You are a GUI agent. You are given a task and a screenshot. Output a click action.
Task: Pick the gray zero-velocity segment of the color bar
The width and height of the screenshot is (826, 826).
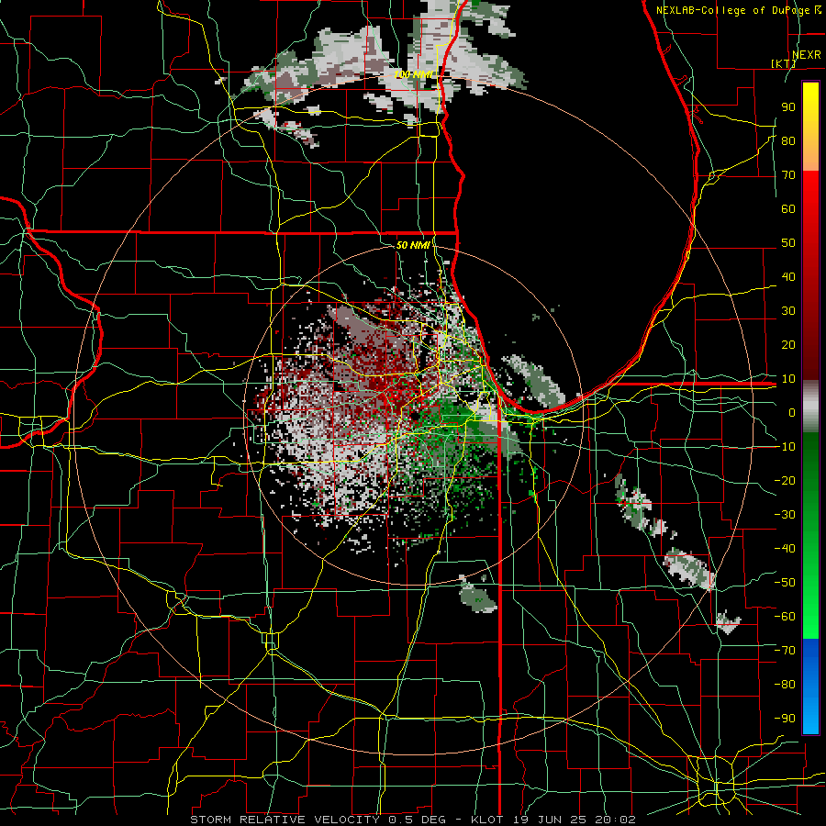pos(810,407)
